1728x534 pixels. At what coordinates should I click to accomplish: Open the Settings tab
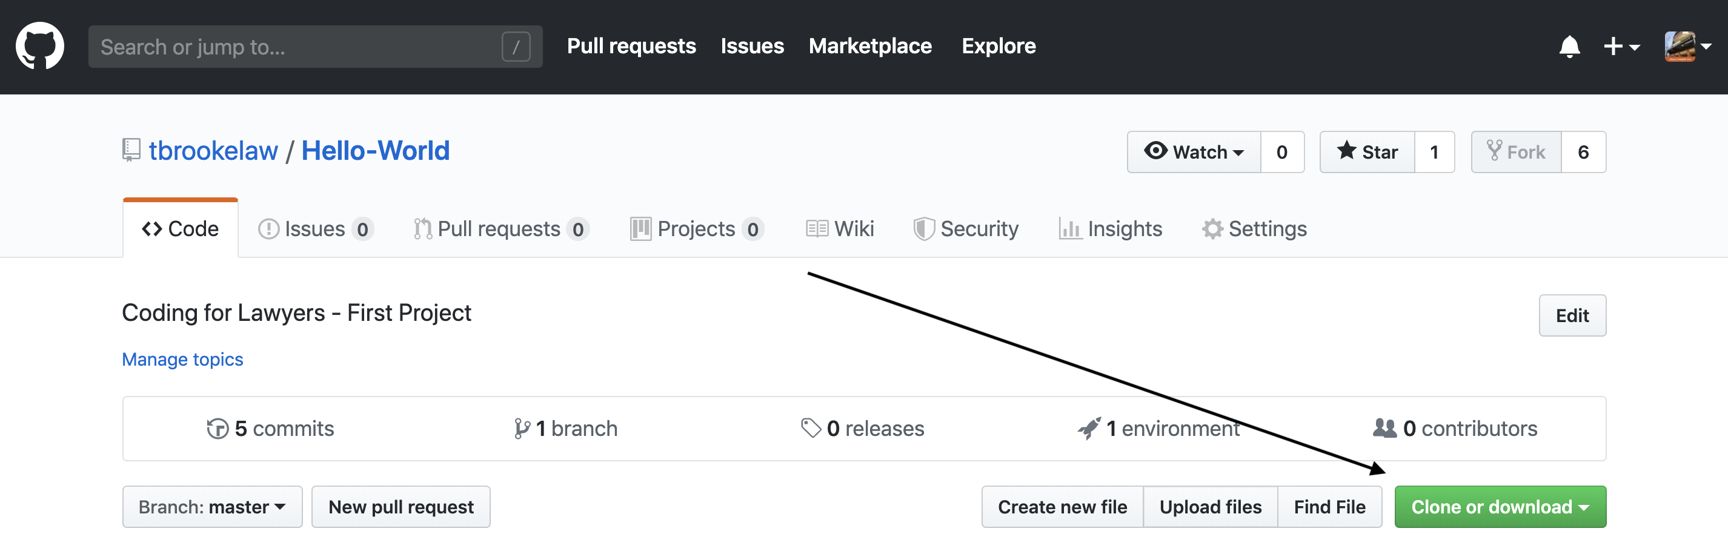[1254, 228]
